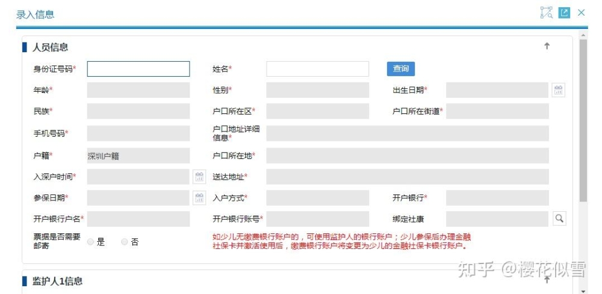Click the 年龄 field

pyautogui.click(x=138, y=90)
